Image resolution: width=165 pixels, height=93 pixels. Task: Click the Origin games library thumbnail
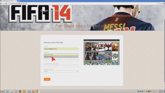pos(102,52)
